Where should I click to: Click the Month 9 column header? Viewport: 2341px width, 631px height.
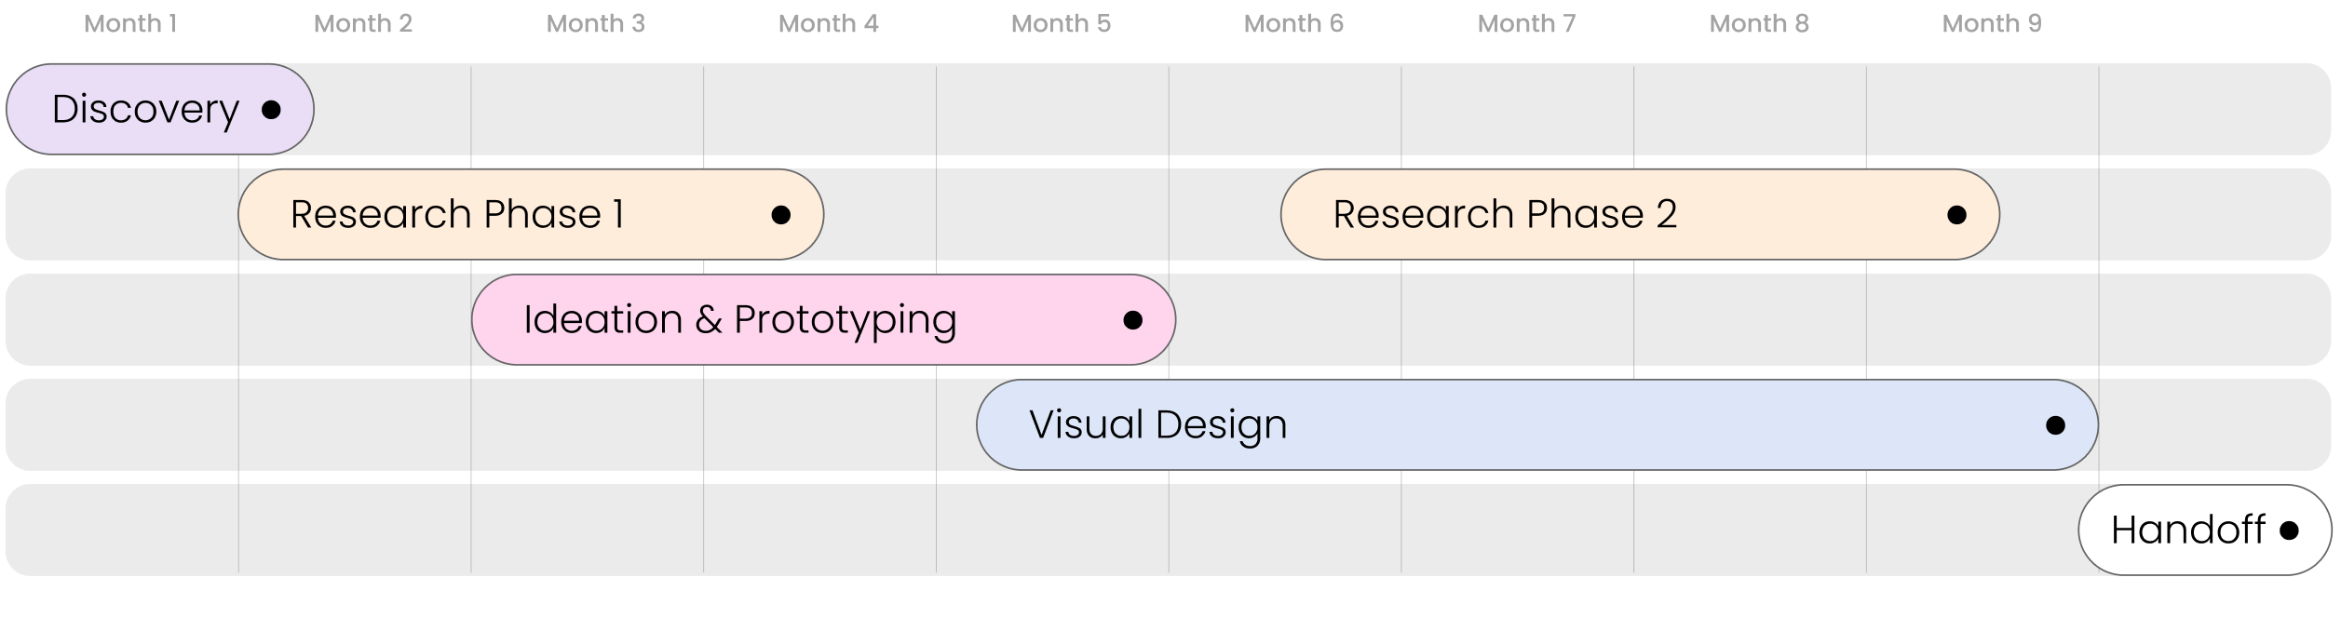1992,24
